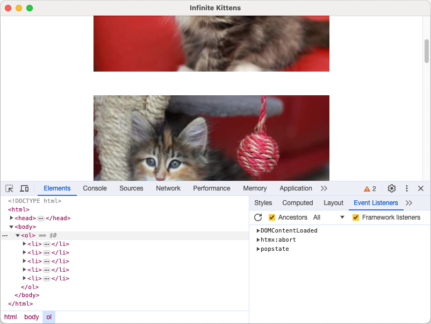Switch to the Network panel
The height and width of the screenshot is (324, 431).
168,188
